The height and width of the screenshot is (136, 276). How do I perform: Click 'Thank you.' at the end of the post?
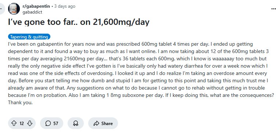coord(20,103)
